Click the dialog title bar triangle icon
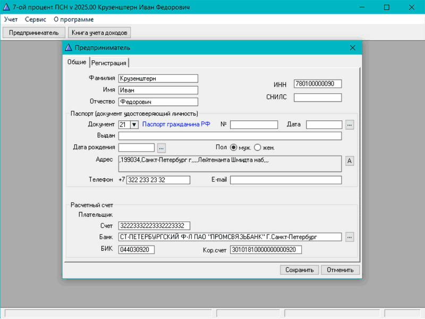This screenshot has height=319, width=425. [69, 48]
